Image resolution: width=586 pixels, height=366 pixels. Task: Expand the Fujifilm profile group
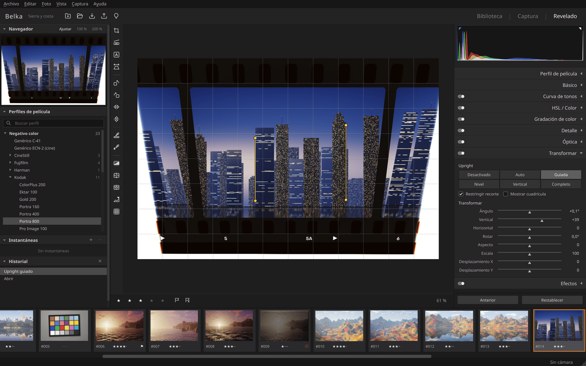coord(10,163)
